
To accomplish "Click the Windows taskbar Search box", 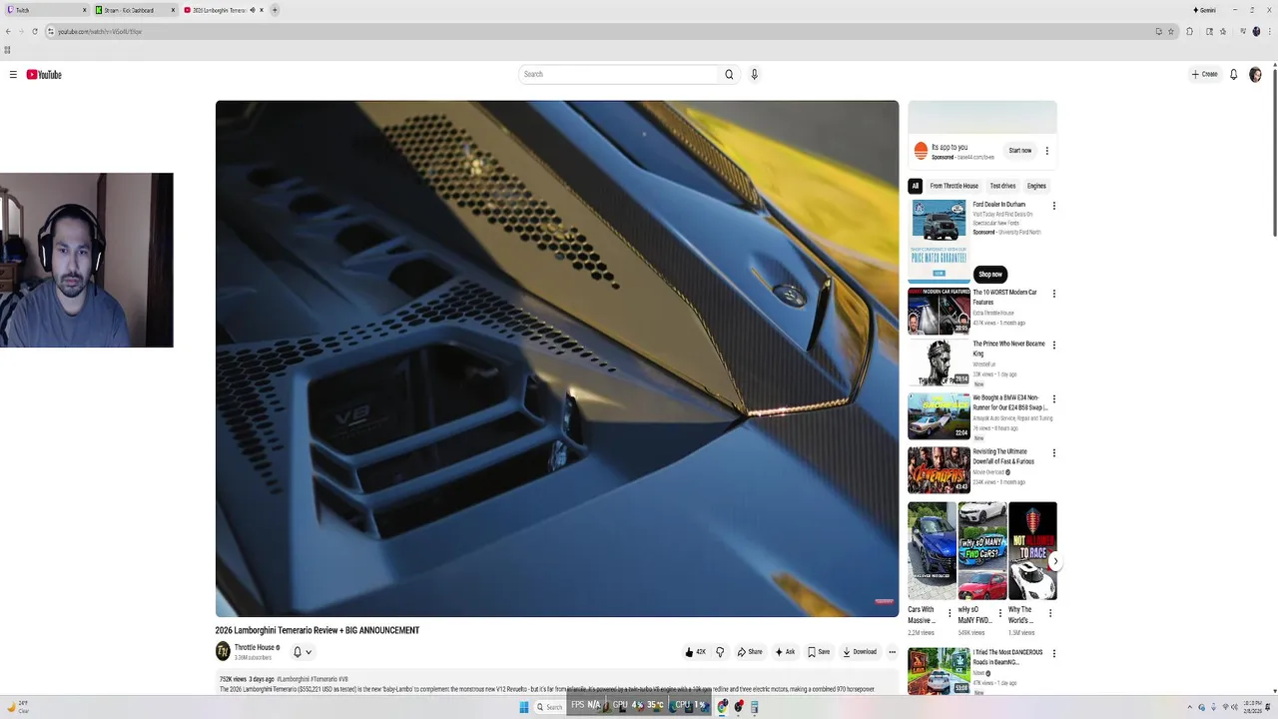I will coord(550,707).
